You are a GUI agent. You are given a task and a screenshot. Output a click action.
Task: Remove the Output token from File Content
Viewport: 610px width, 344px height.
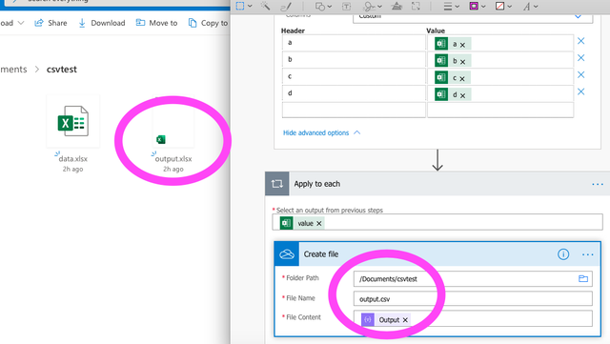click(405, 320)
